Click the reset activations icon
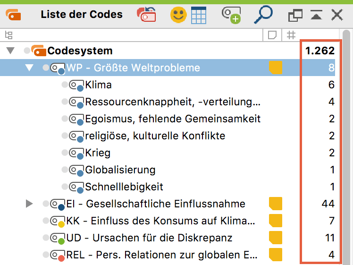 (x=146, y=15)
